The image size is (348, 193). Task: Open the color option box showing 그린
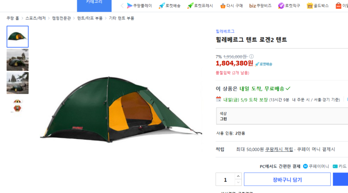coord(282,116)
